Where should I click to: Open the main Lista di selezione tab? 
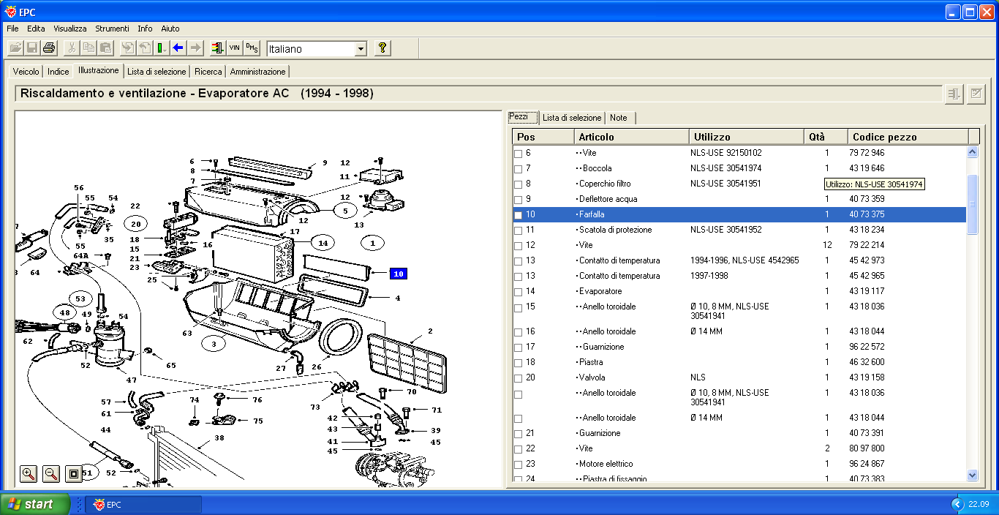[x=157, y=72]
